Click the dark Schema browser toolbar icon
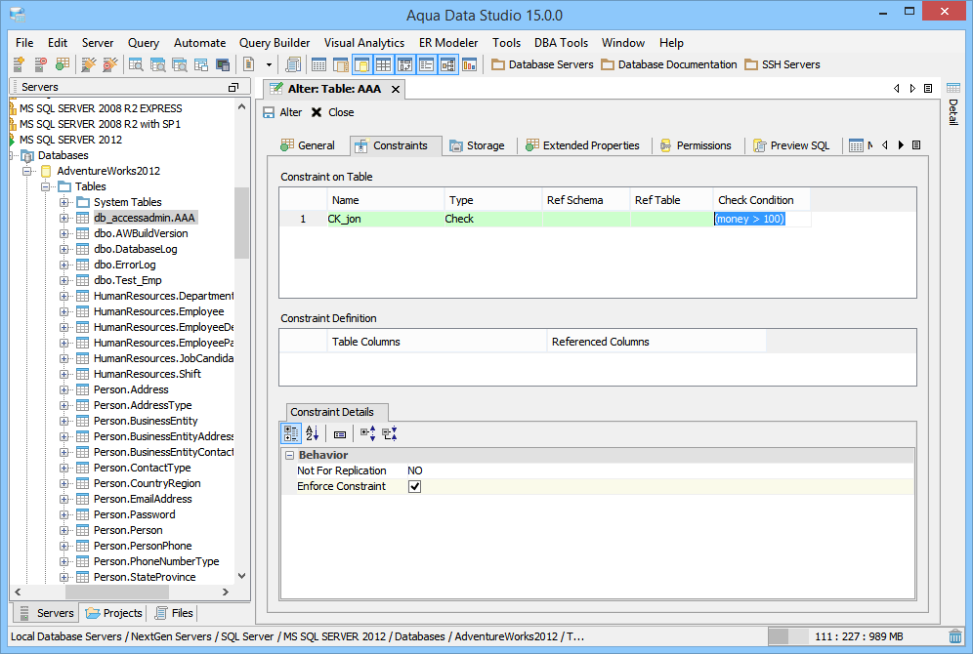 point(223,64)
